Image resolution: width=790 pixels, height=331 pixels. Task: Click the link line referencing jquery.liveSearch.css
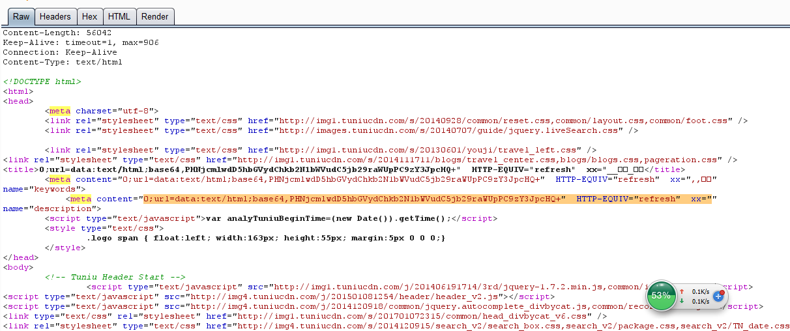(x=342, y=130)
